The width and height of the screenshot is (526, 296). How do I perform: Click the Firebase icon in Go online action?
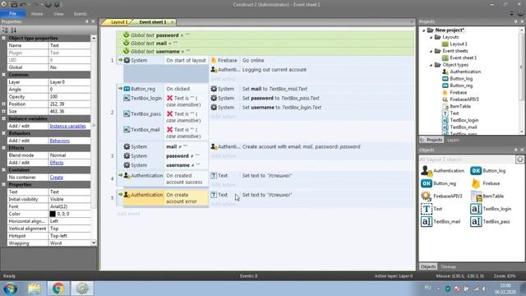[x=214, y=60]
